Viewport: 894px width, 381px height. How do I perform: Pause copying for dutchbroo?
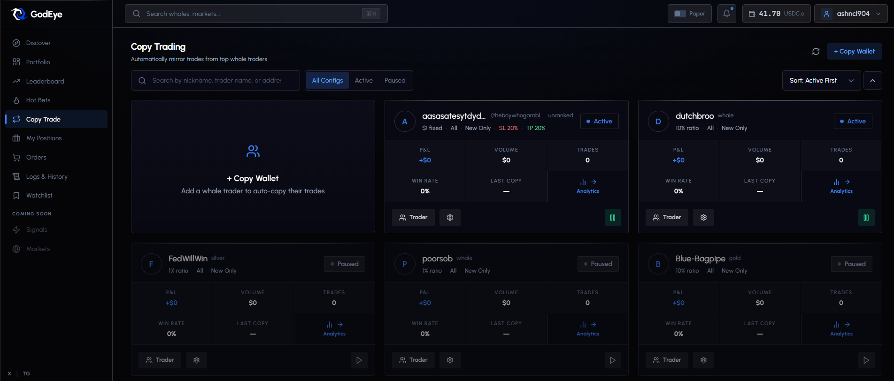pos(866,217)
